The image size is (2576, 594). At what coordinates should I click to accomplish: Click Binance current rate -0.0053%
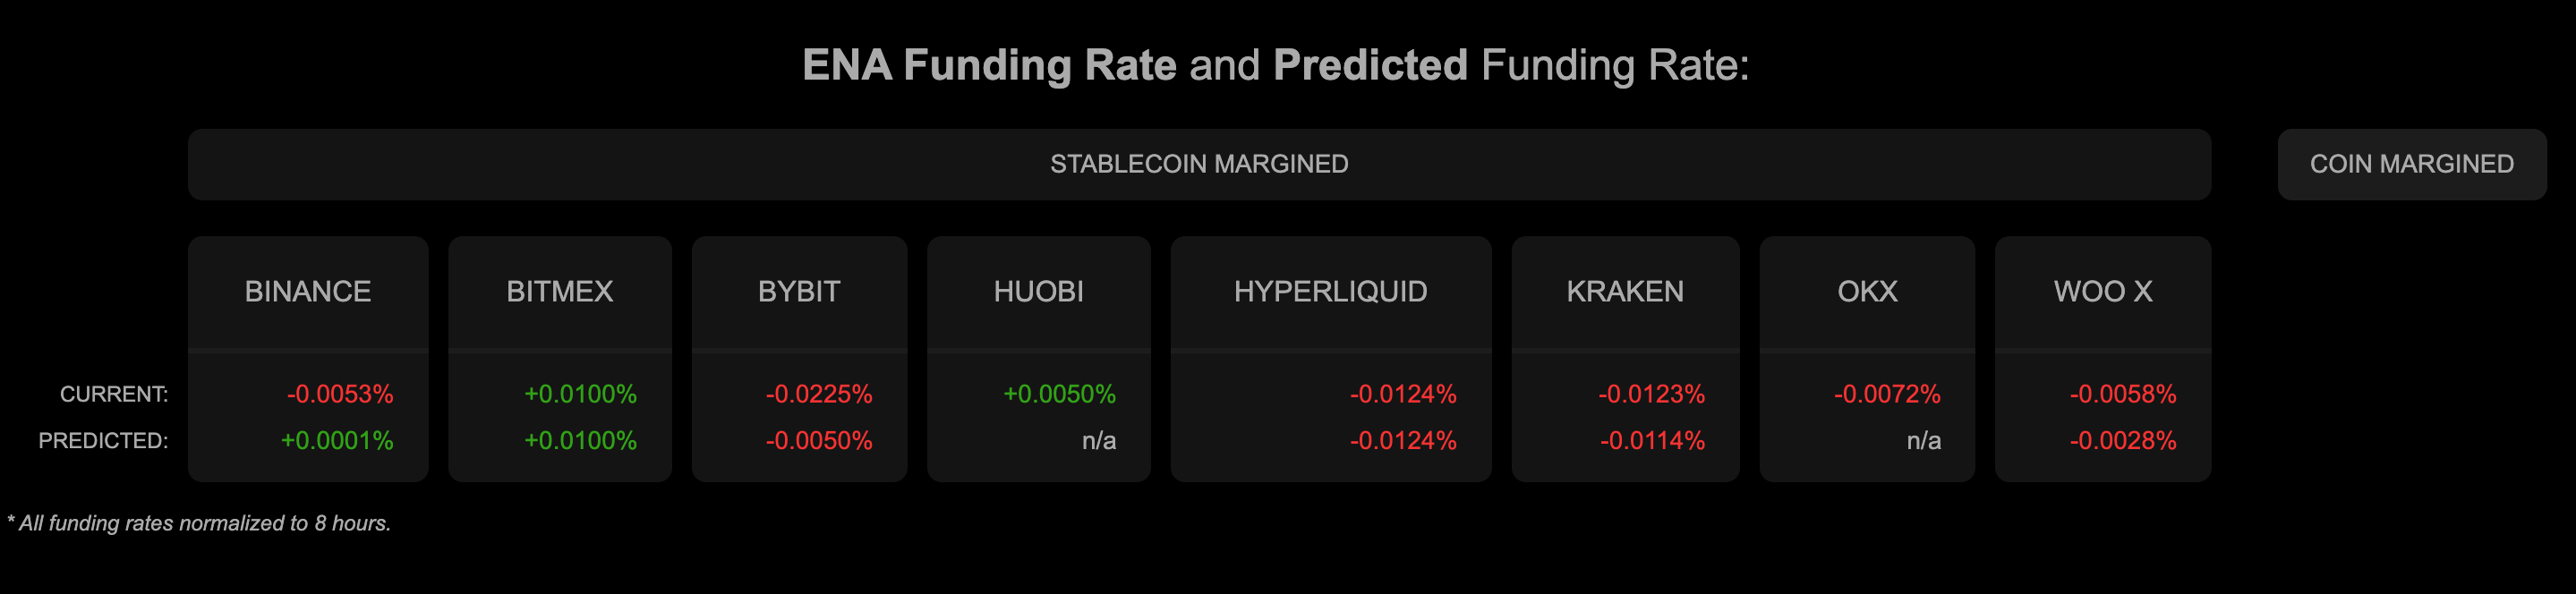click(x=340, y=394)
